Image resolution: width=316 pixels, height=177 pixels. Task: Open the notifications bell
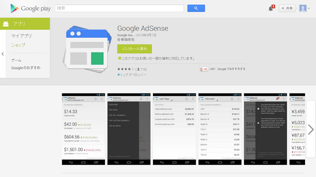pos(271,8)
